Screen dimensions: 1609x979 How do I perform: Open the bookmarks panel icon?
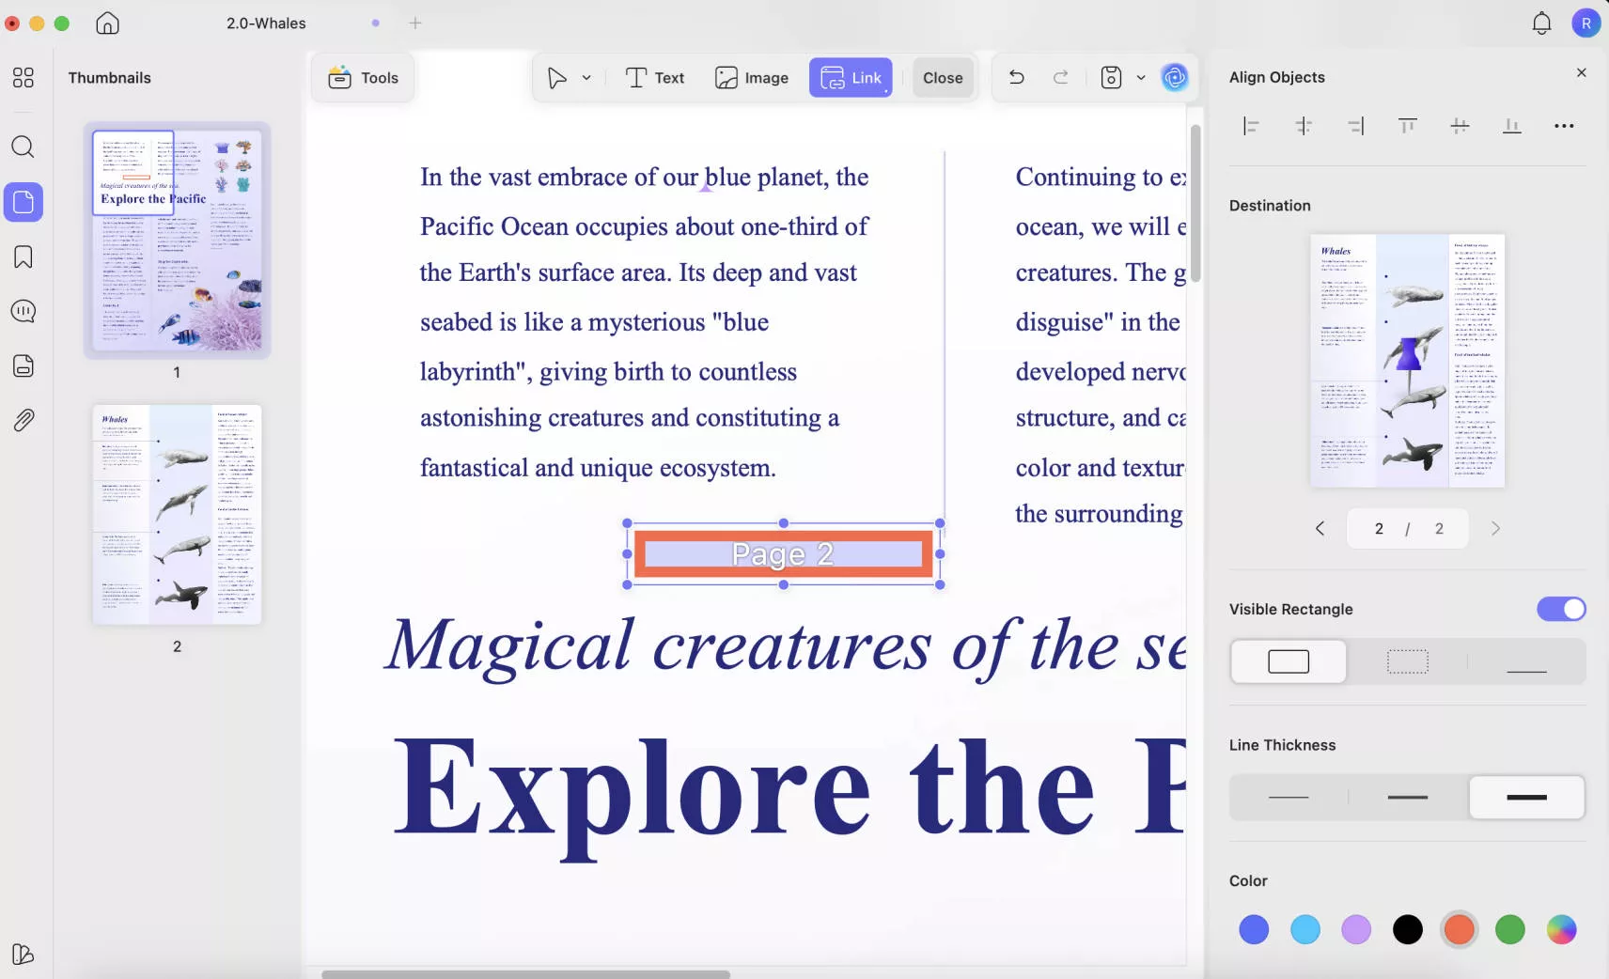pyautogui.click(x=23, y=256)
